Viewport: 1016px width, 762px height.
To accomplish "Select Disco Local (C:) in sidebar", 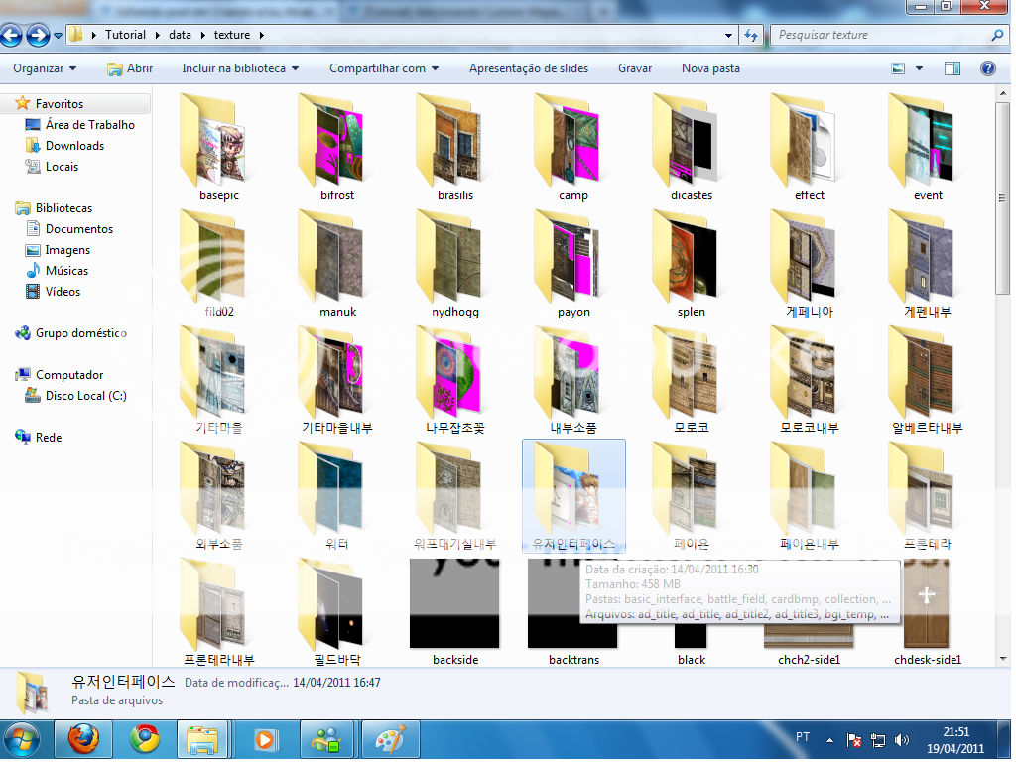I will (x=85, y=396).
